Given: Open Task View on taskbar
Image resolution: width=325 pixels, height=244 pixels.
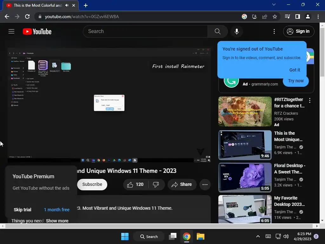Looking at the screenshot, I should click(x=172, y=236).
